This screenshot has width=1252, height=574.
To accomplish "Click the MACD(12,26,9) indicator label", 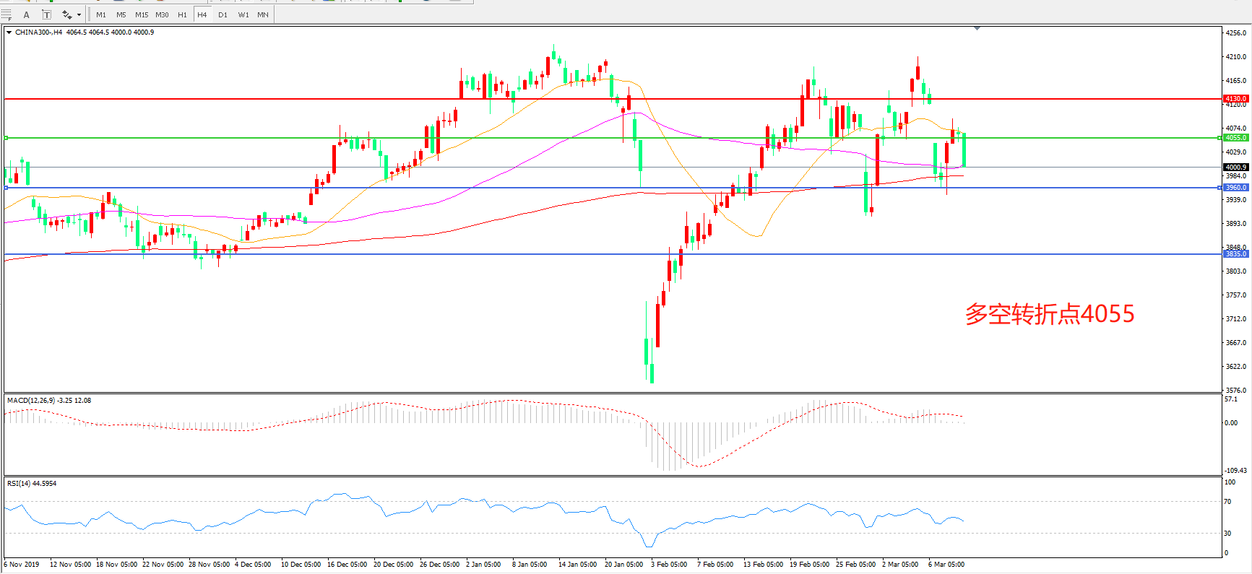I will [x=30, y=401].
